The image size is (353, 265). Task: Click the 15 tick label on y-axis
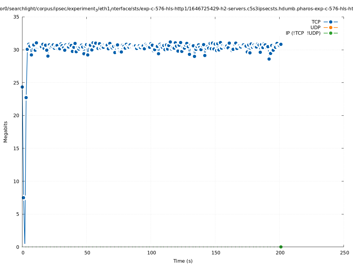pos(17,148)
